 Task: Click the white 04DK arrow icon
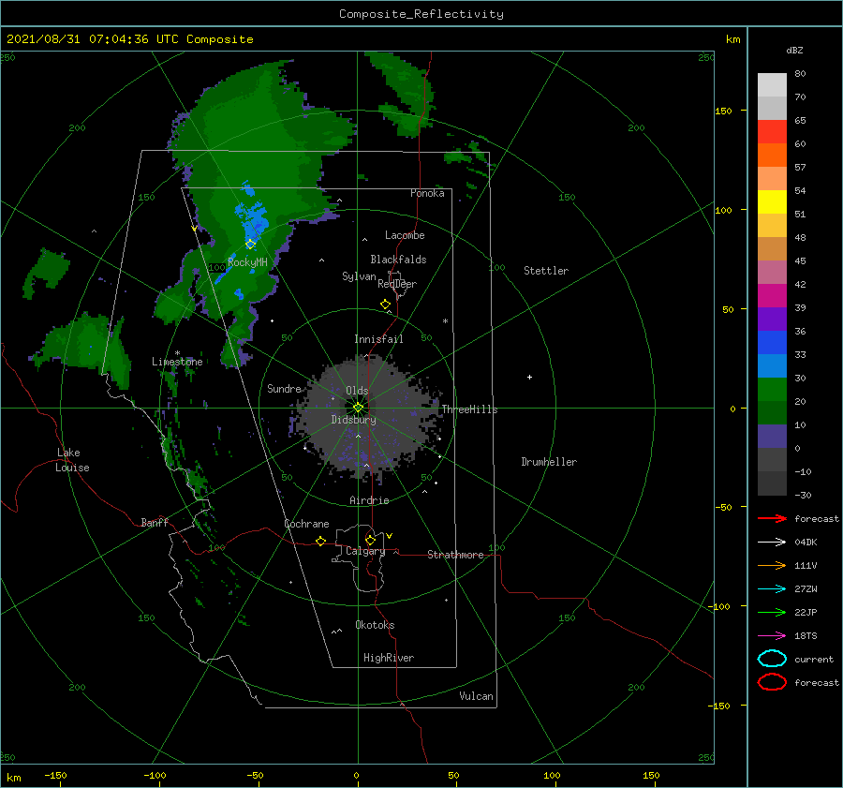[x=772, y=542]
